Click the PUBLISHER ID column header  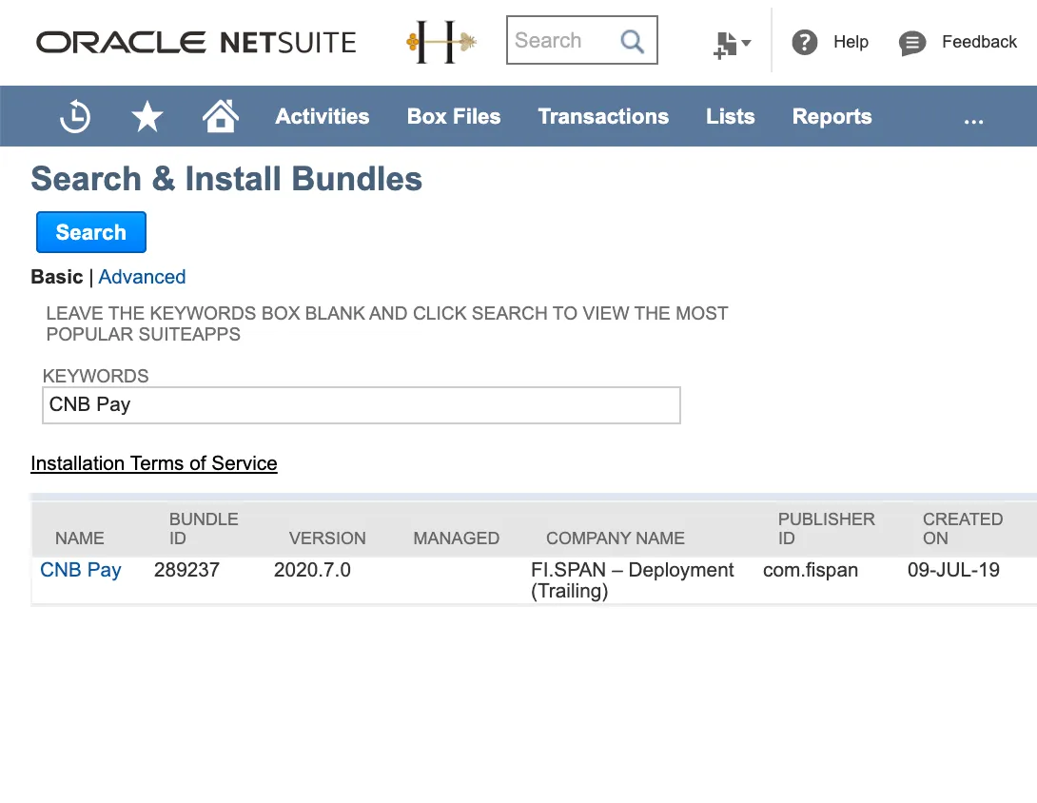click(826, 528)
